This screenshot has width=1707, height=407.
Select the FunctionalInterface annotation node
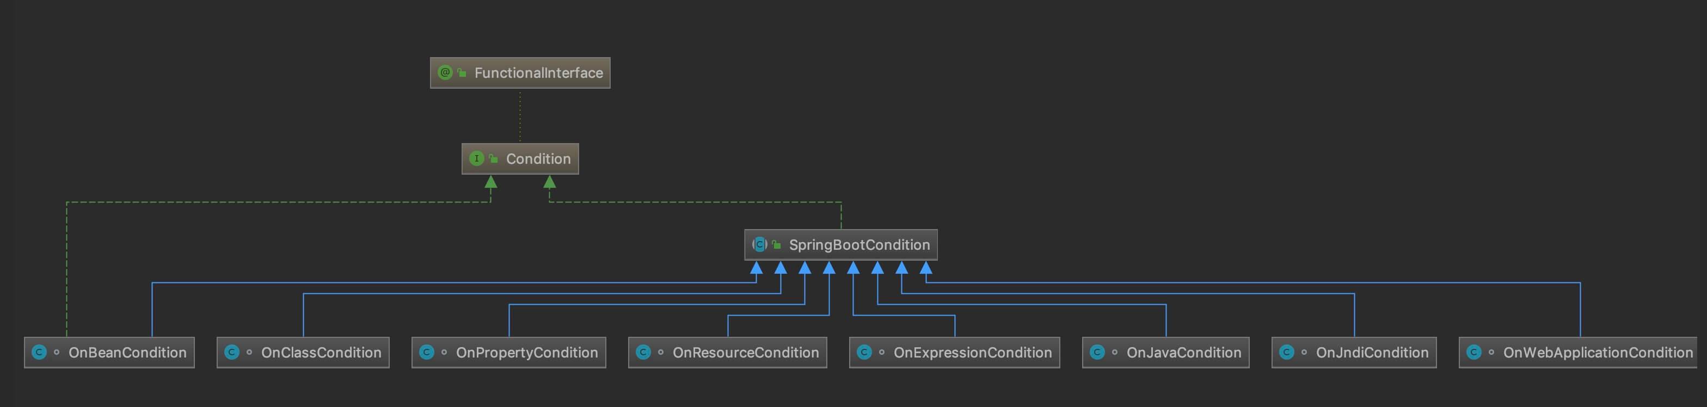520,73
